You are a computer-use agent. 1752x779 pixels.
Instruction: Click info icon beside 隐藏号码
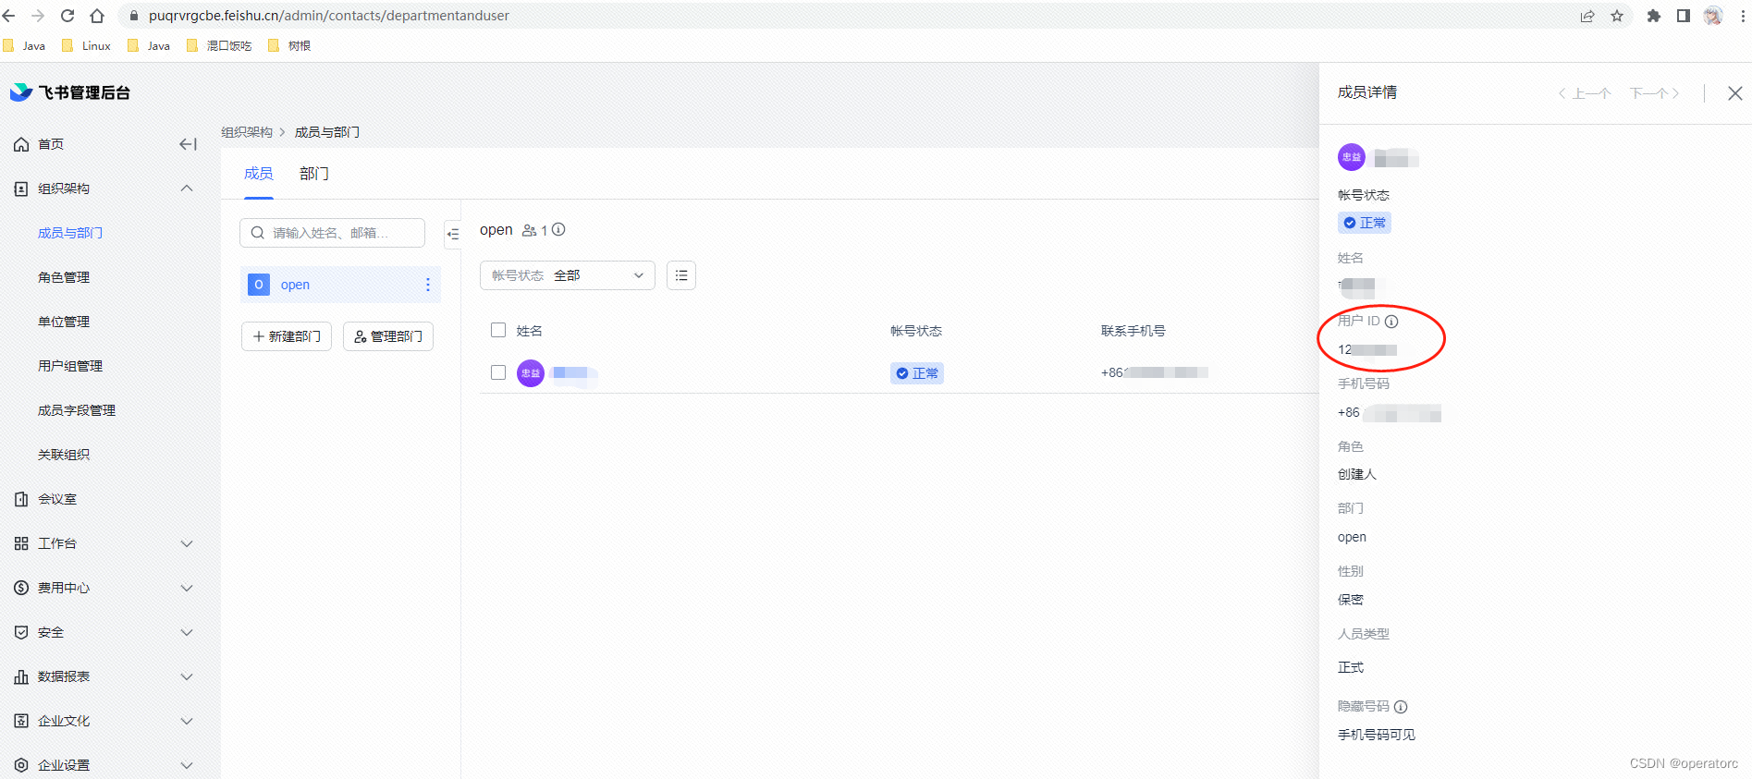(1401, 707)
